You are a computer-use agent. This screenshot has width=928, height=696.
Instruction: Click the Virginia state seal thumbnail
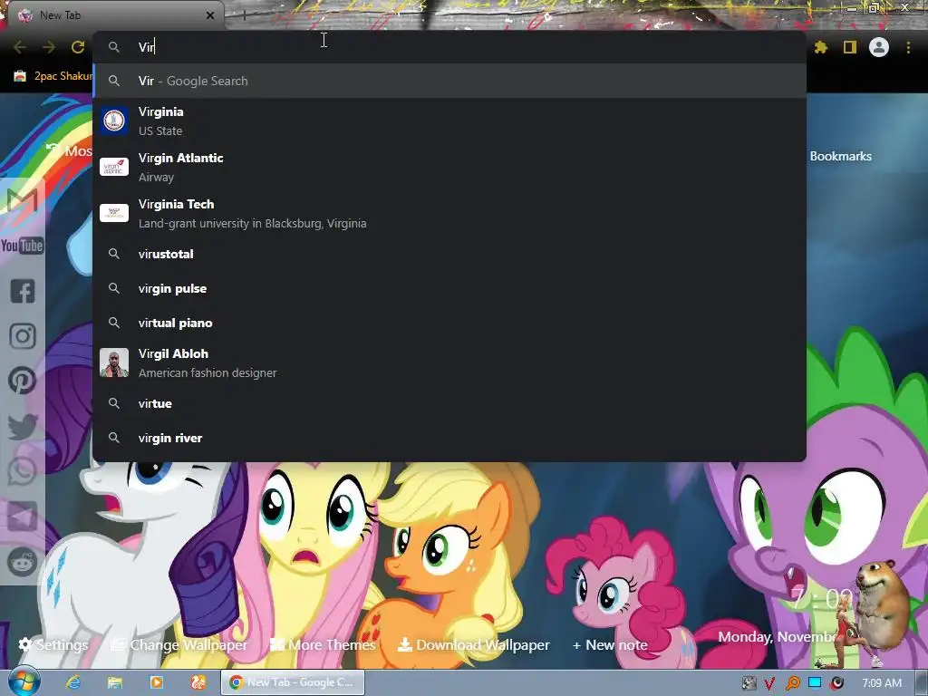tap(114, 121)
